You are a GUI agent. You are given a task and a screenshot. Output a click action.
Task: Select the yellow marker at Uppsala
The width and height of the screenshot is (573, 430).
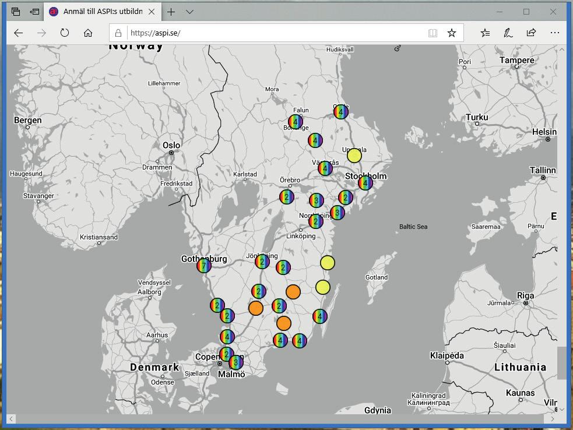tap(354, 156)
